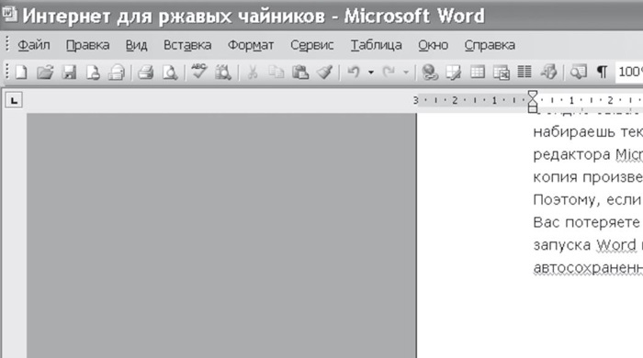The width and height of the screenshot is (643, 358).
Task: Click the text "Поэтому, если"
Action: [586, 200]
